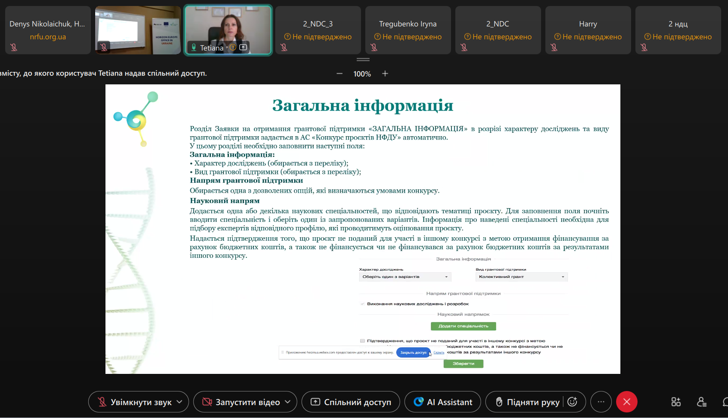728x418 pixels.
Task: Open the more options ellipsis menu
Action: (601, 402)
